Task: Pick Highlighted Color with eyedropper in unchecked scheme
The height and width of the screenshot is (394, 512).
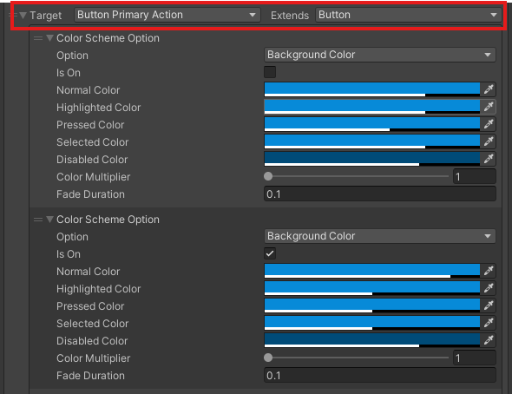Action: (489, 107)
